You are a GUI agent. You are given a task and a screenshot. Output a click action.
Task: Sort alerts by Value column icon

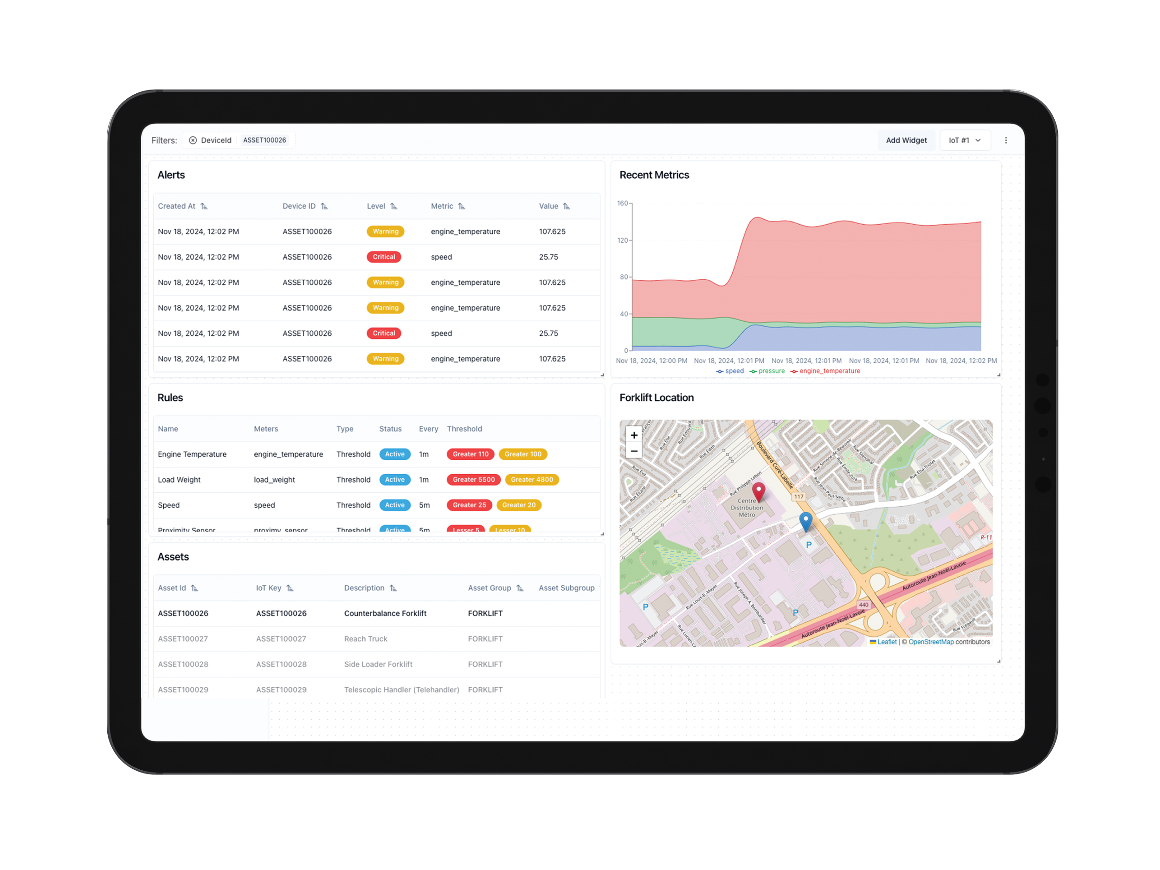[x=567, y=206]
